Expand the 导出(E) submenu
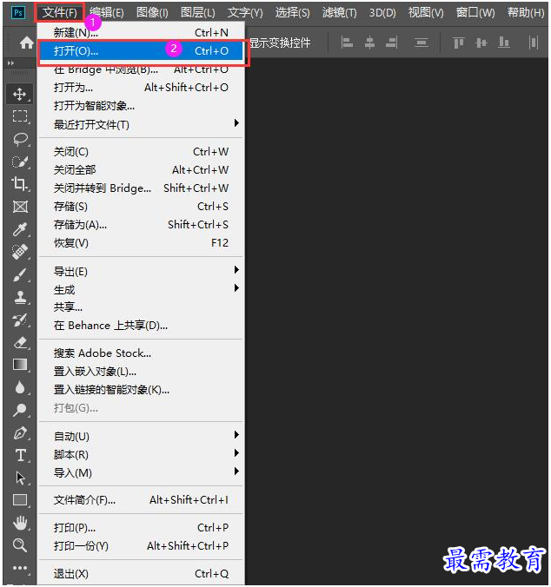Image resolution: width=551 pixels, height=587 pixels. tap(141, 271)
